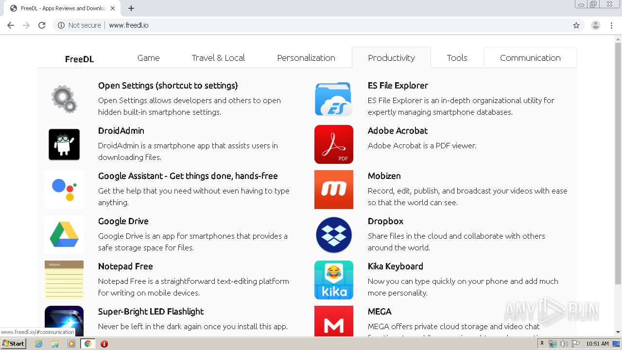Switch to the Tools tab

point(457,58)
